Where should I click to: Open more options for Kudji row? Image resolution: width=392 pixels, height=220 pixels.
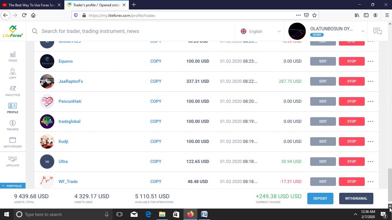[x=371, y=141]
